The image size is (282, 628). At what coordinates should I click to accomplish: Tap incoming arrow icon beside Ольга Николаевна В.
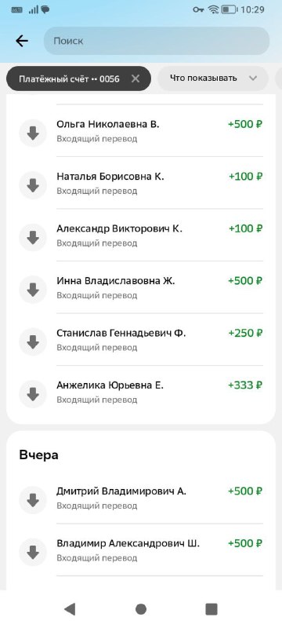(x=33, y=133)
